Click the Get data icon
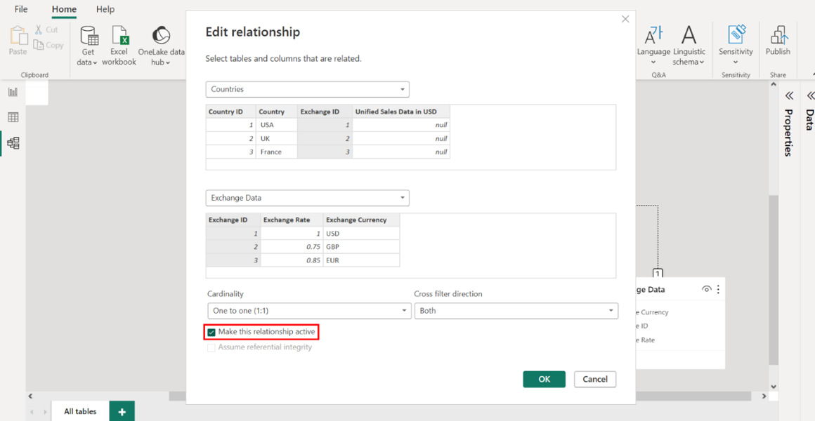Viewport: 815px width, 421px height. 89,36
